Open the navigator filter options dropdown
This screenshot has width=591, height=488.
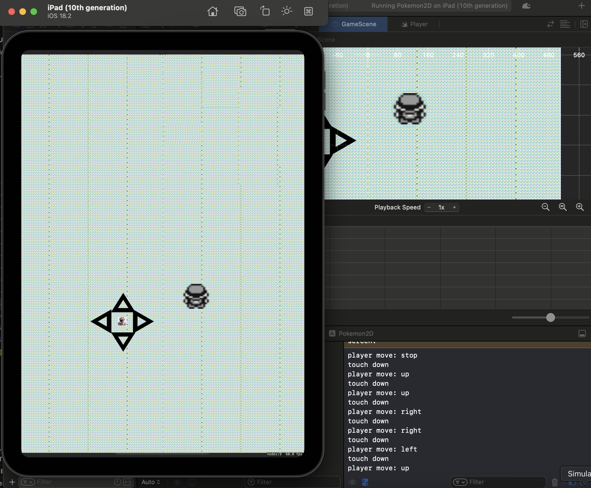[x=28, y=482]
